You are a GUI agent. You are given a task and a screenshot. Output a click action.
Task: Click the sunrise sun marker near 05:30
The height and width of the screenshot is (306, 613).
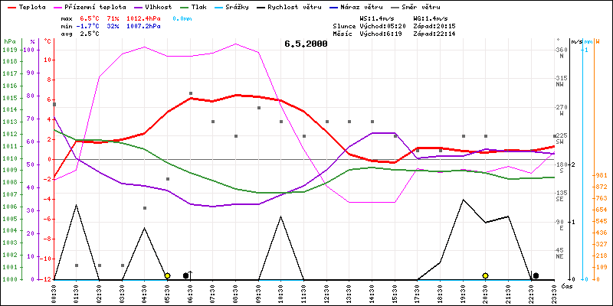tap(167, 275)
